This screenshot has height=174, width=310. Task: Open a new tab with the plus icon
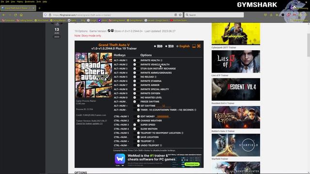coord(39,8)
